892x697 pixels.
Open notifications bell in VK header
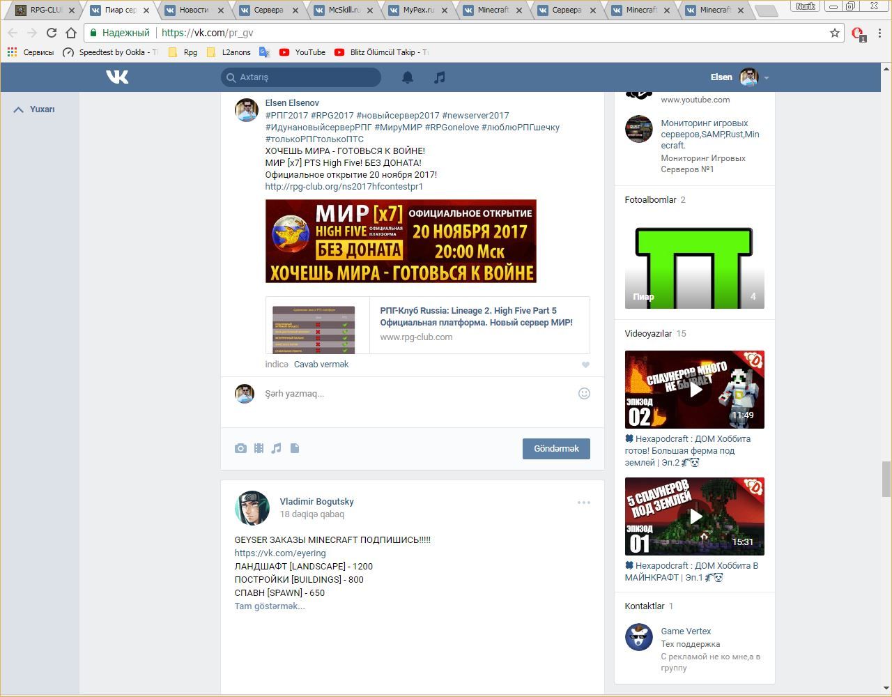(408, 77)
